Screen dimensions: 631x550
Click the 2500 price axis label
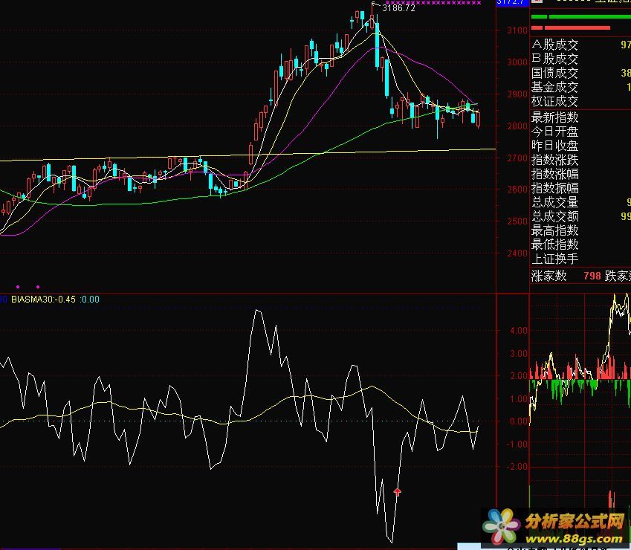(517, 221)
